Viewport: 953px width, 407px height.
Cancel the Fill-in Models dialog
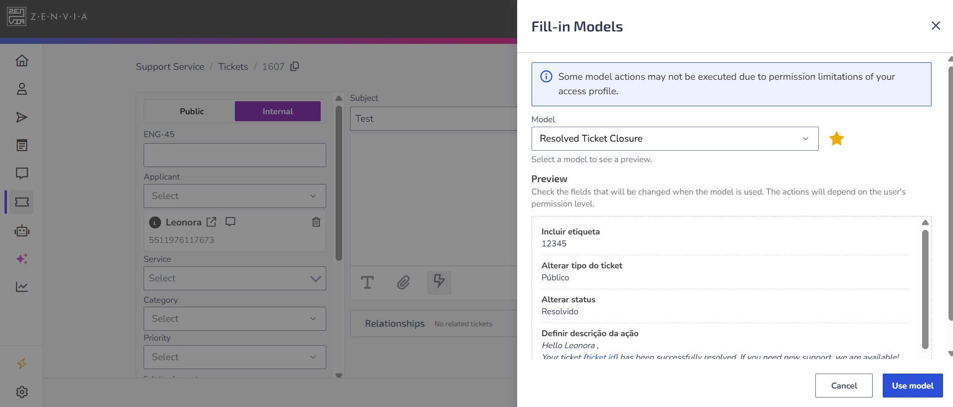(x=844, y=386)
